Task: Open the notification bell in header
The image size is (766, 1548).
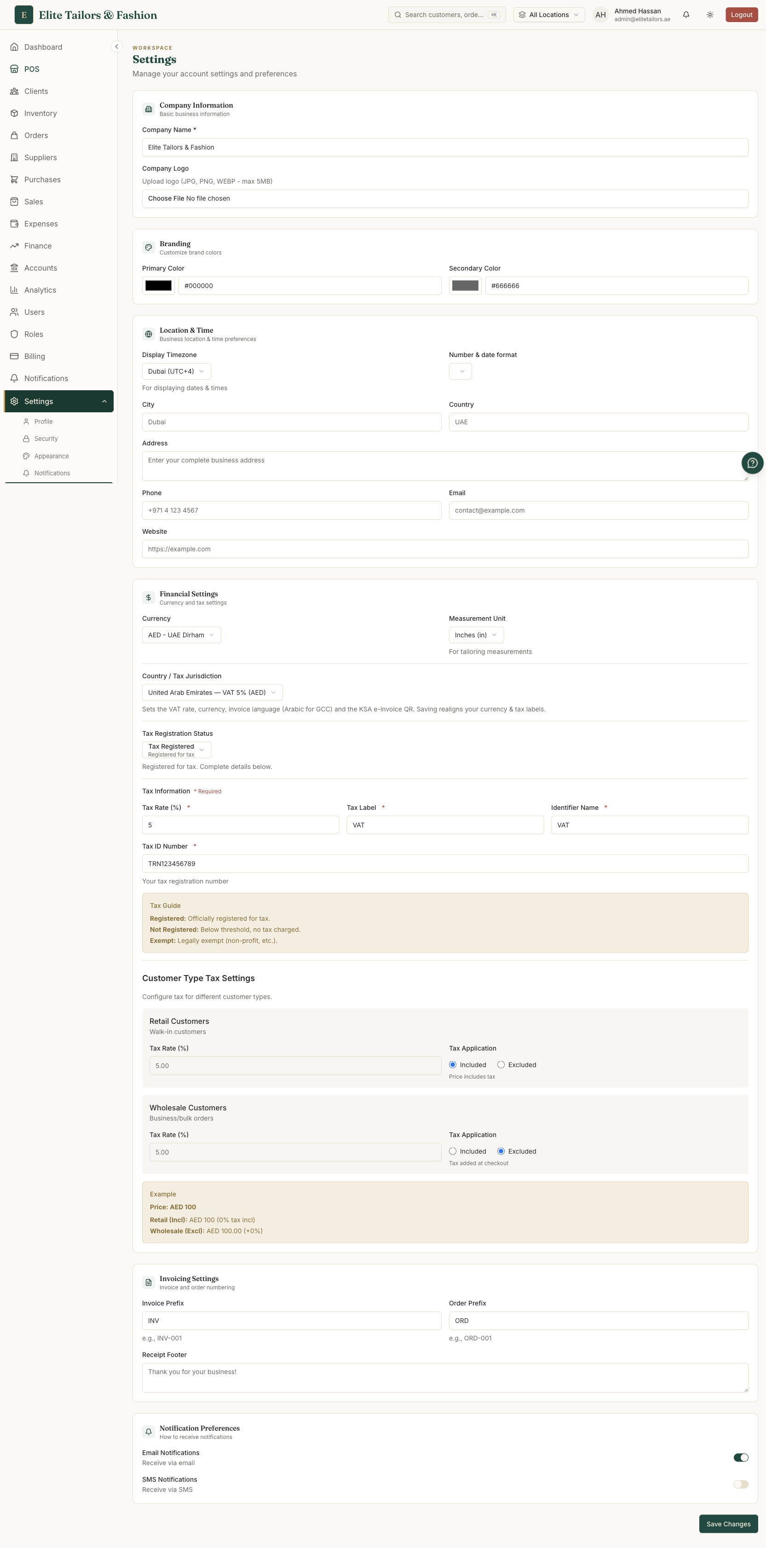Action: [x=686, y=14]
